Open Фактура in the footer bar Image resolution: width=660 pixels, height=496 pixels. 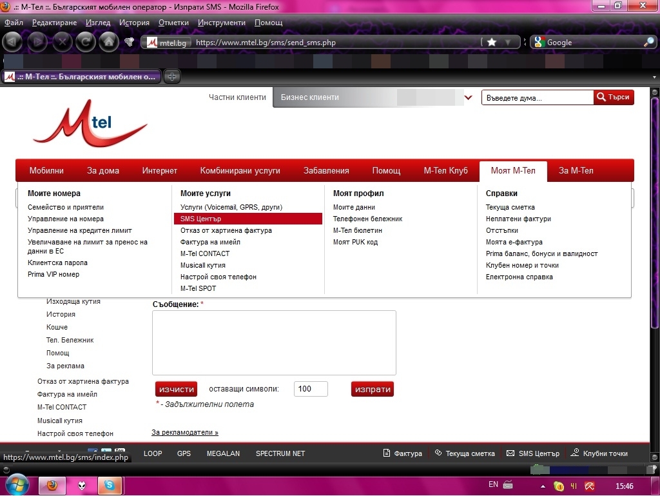pyautogui.click(x=403, y=453)
